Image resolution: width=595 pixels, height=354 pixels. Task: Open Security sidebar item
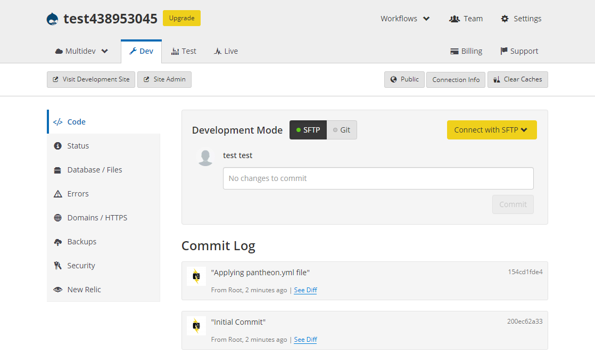point(81,266)
